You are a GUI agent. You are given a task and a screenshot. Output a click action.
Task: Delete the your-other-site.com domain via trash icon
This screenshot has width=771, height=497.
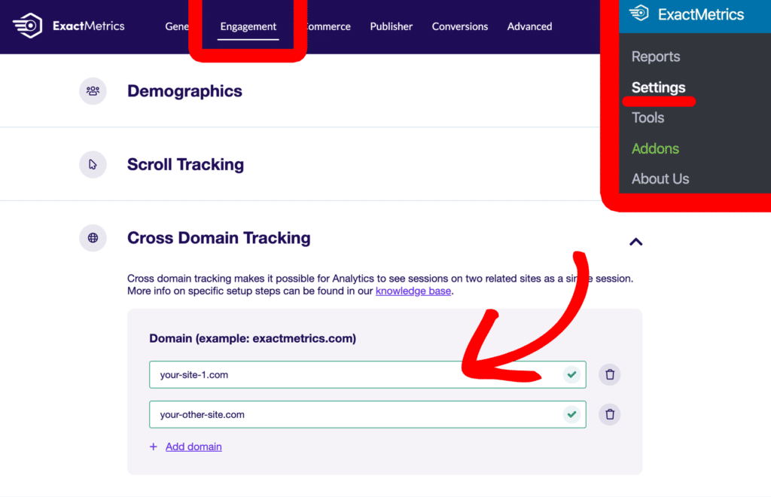pos(609,414)
